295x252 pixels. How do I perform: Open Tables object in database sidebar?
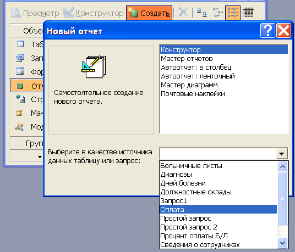point(27,44)
